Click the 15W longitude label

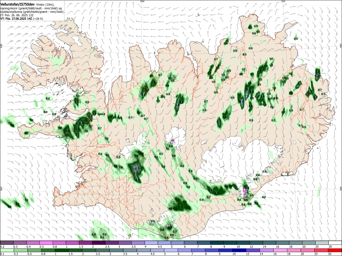[283, 1]
